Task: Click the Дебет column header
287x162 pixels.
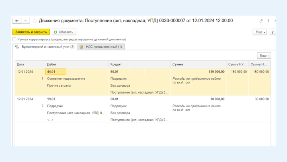Action: pos(77,64)
